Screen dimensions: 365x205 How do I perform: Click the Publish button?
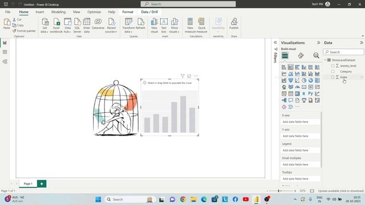tap(234, 24)
